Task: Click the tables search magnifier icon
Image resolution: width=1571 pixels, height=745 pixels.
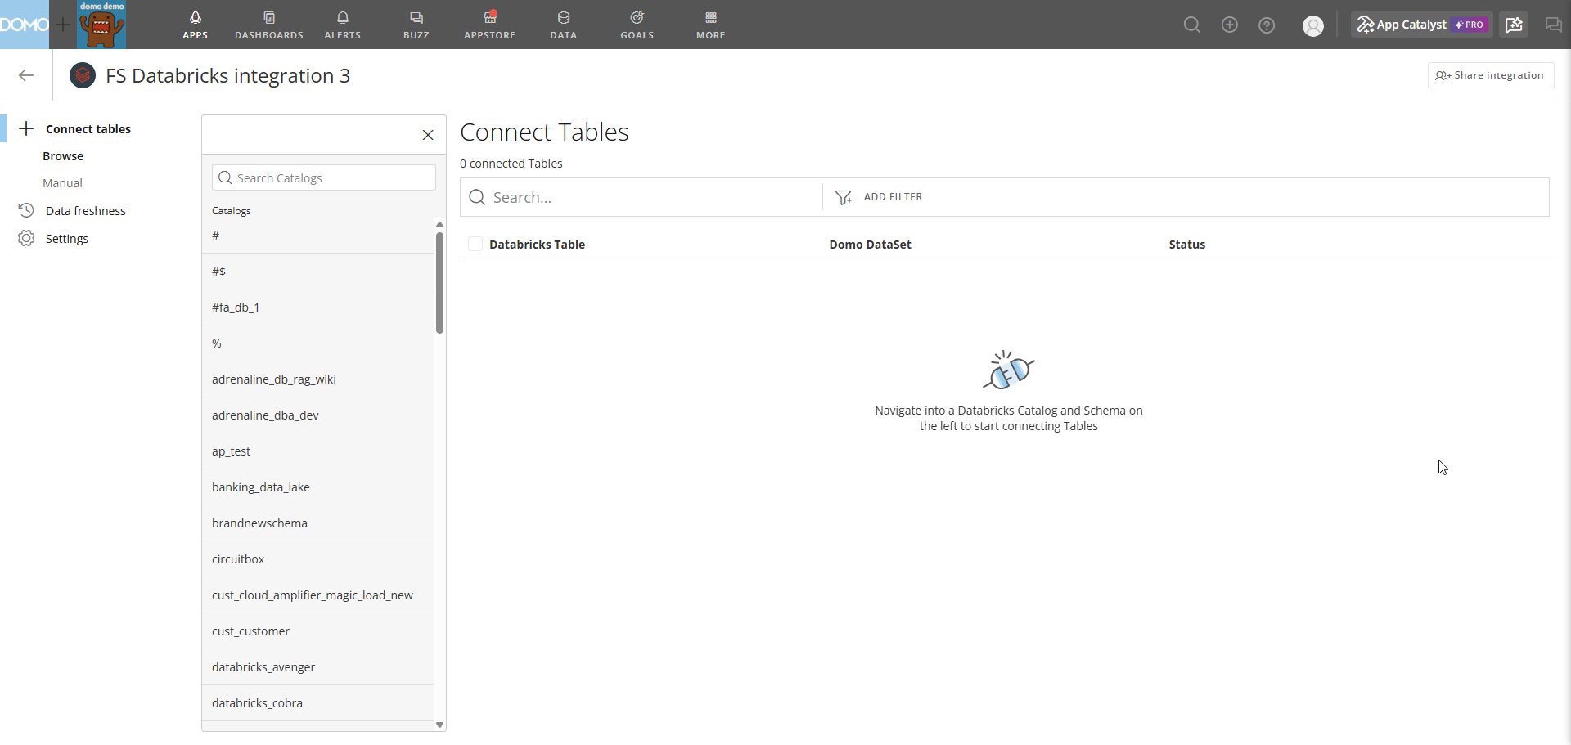Action: click(477, 197)
